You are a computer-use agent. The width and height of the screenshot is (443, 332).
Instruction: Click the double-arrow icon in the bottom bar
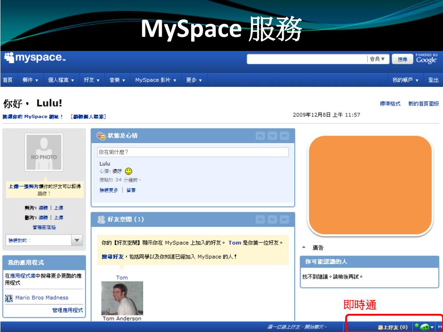tap(440, 327)
